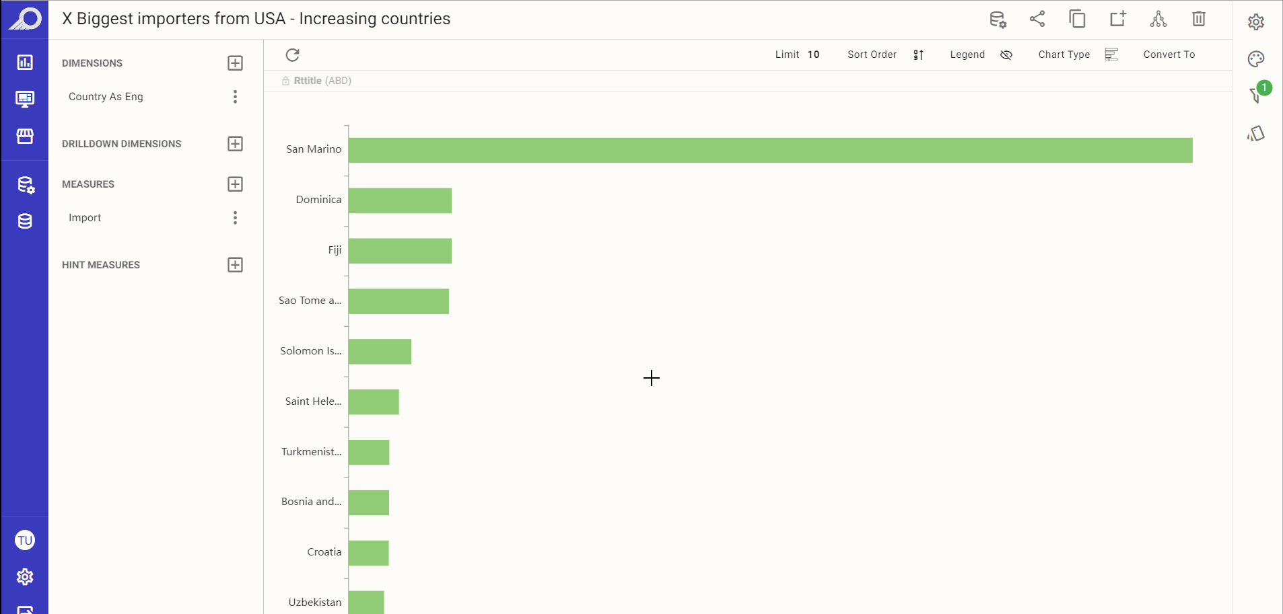Click the San Marino bar

point(770,150)
